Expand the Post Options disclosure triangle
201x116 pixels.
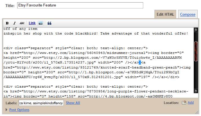(6, 110)
